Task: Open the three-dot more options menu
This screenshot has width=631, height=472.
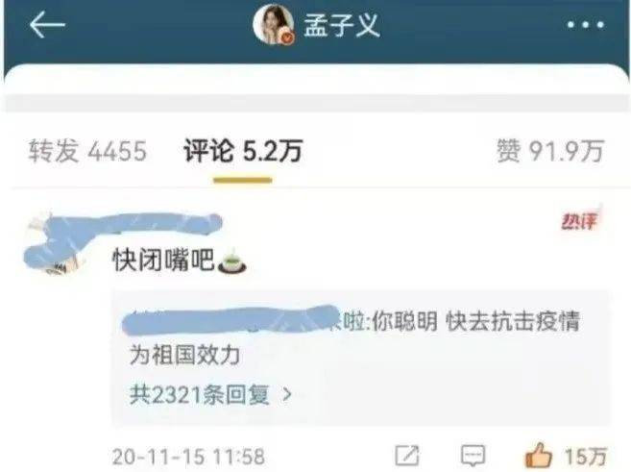Action: point(586,25)
